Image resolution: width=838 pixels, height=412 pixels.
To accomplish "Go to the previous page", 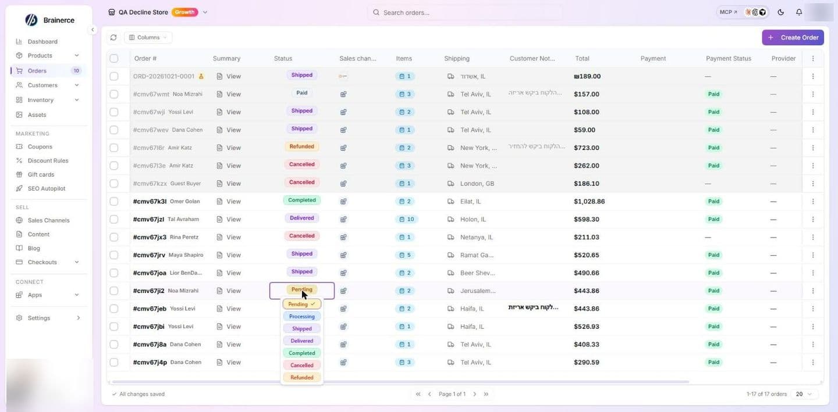I will [x=429, y=394].
